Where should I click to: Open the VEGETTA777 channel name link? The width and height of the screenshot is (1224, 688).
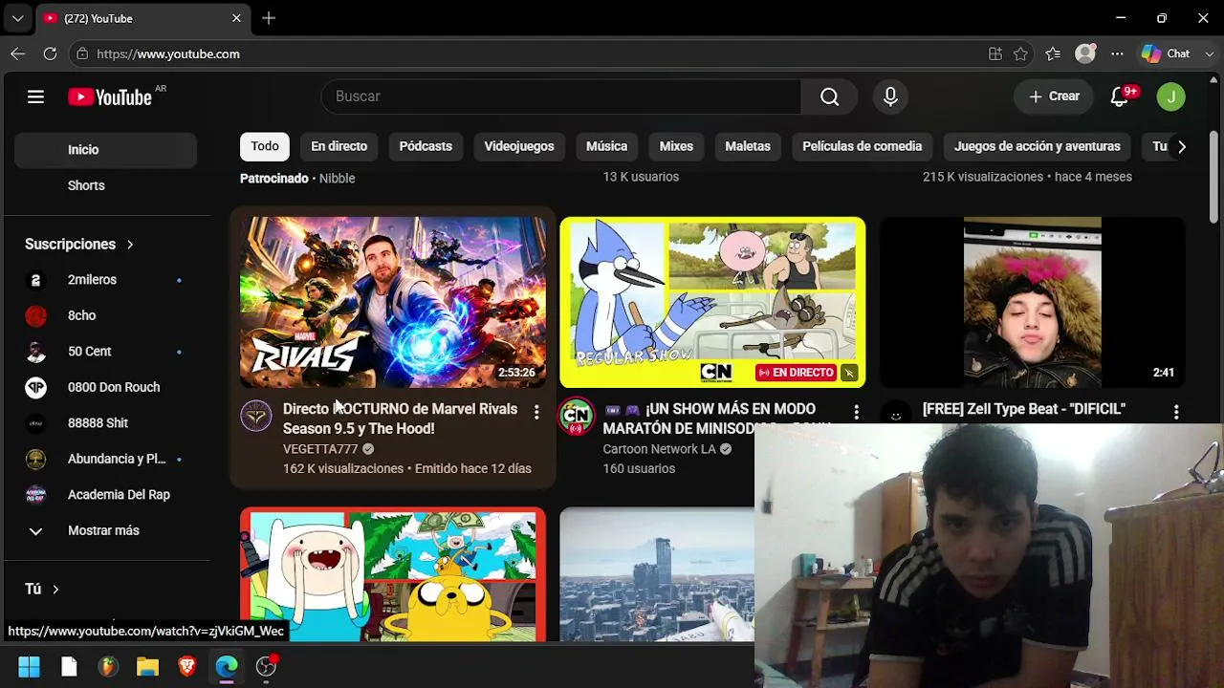point(320,449)
